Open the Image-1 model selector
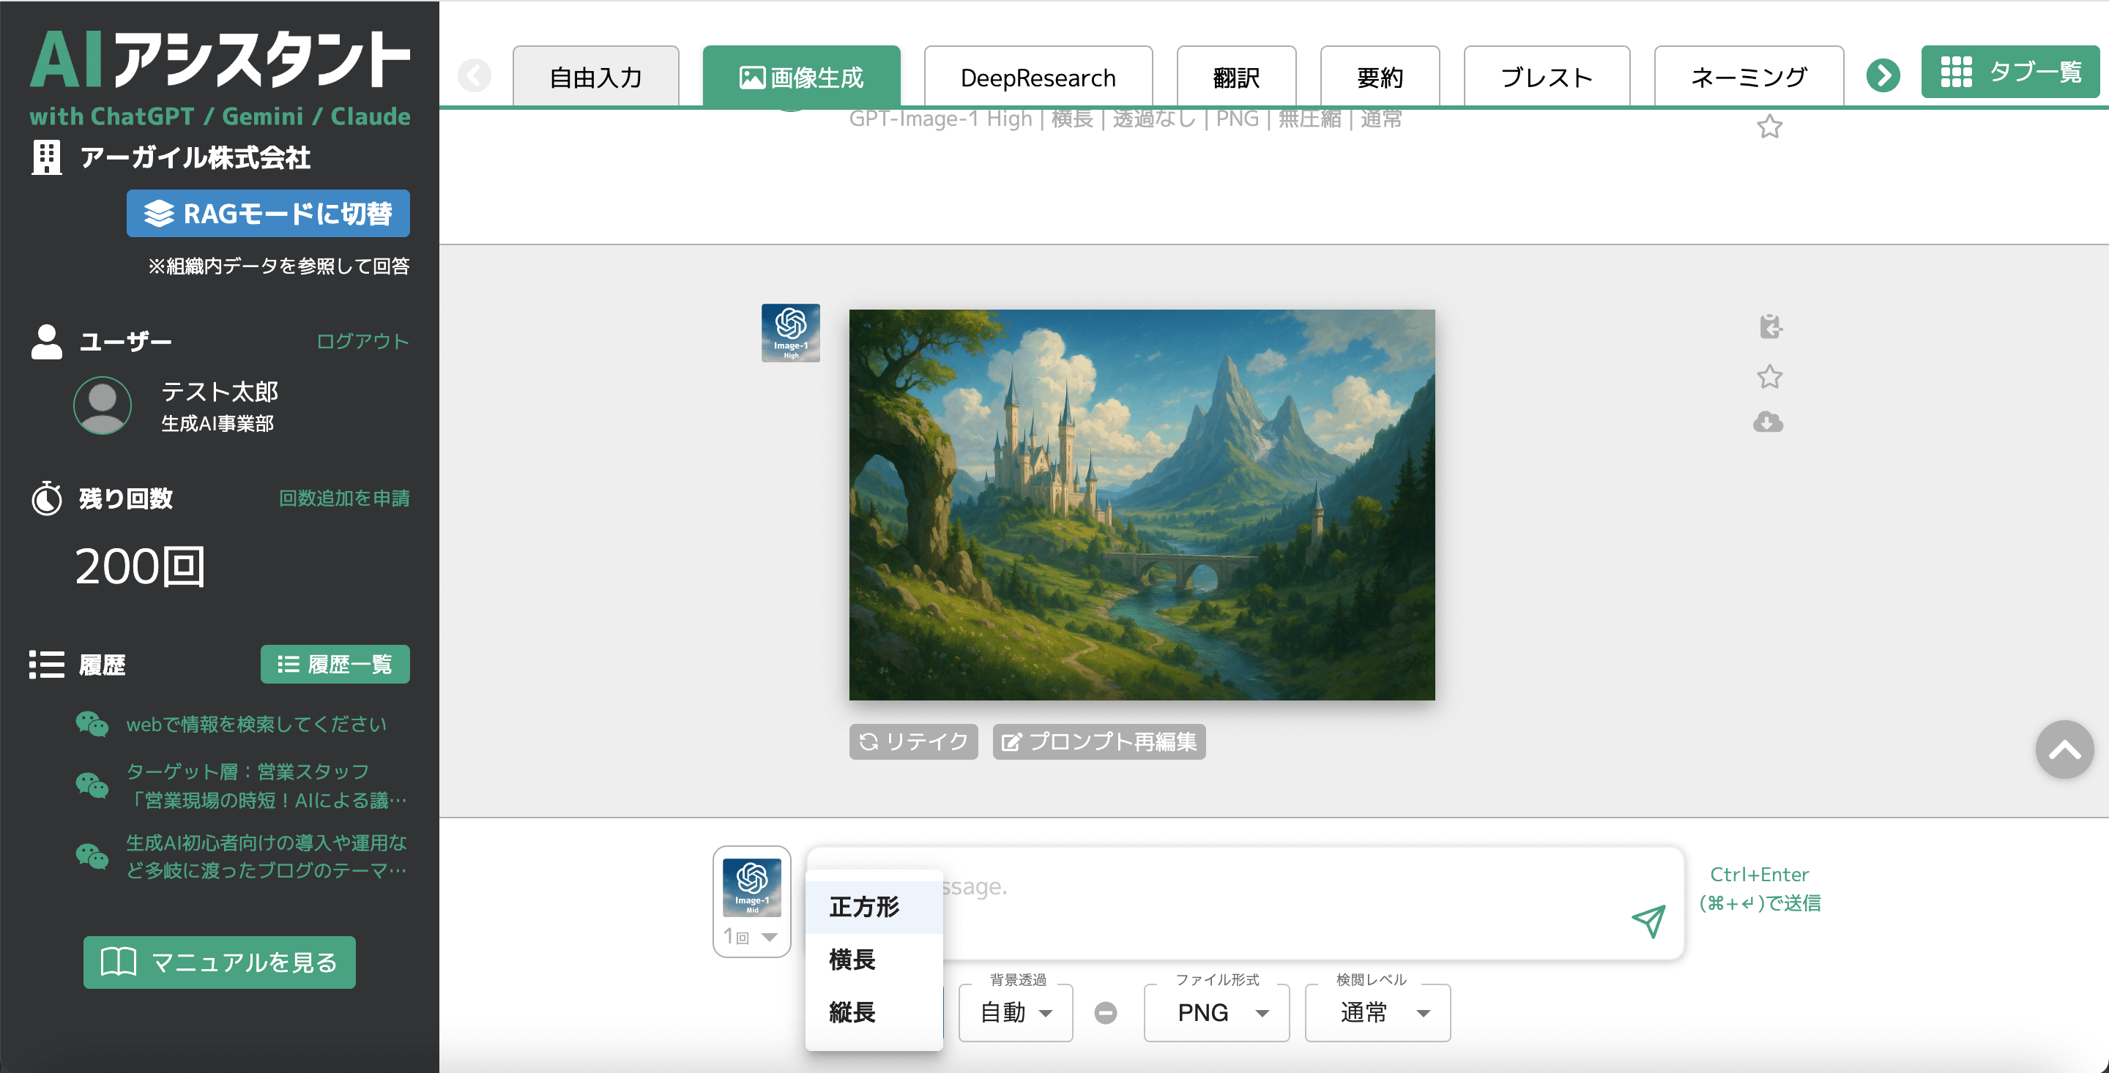 751,887
